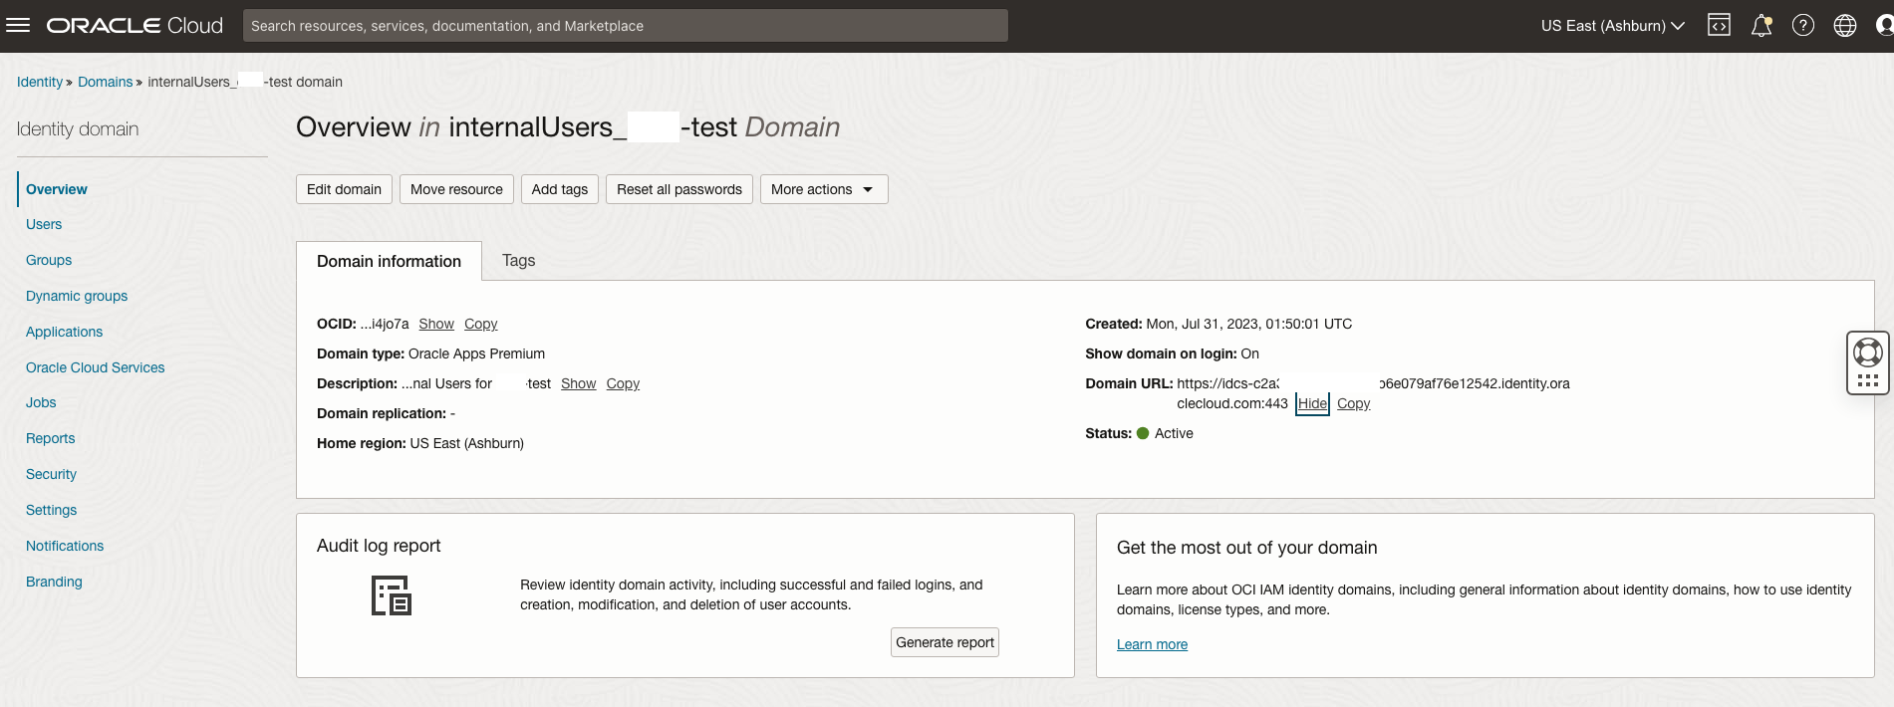Open the Learn more link
The width and height of the screenshot is (1894, 707).
click(x=1152, y=644)
